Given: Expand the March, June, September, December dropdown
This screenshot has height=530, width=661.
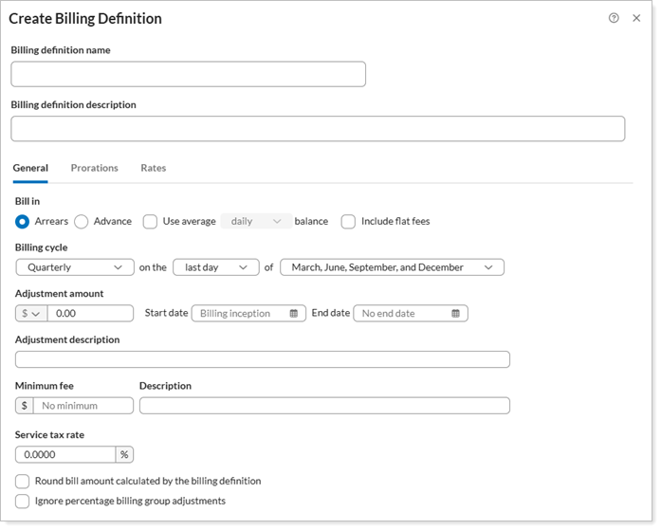Looking at the screenshot, I should coord(392,267).
